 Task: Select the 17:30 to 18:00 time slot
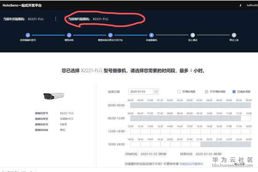(x=246, y=131)
